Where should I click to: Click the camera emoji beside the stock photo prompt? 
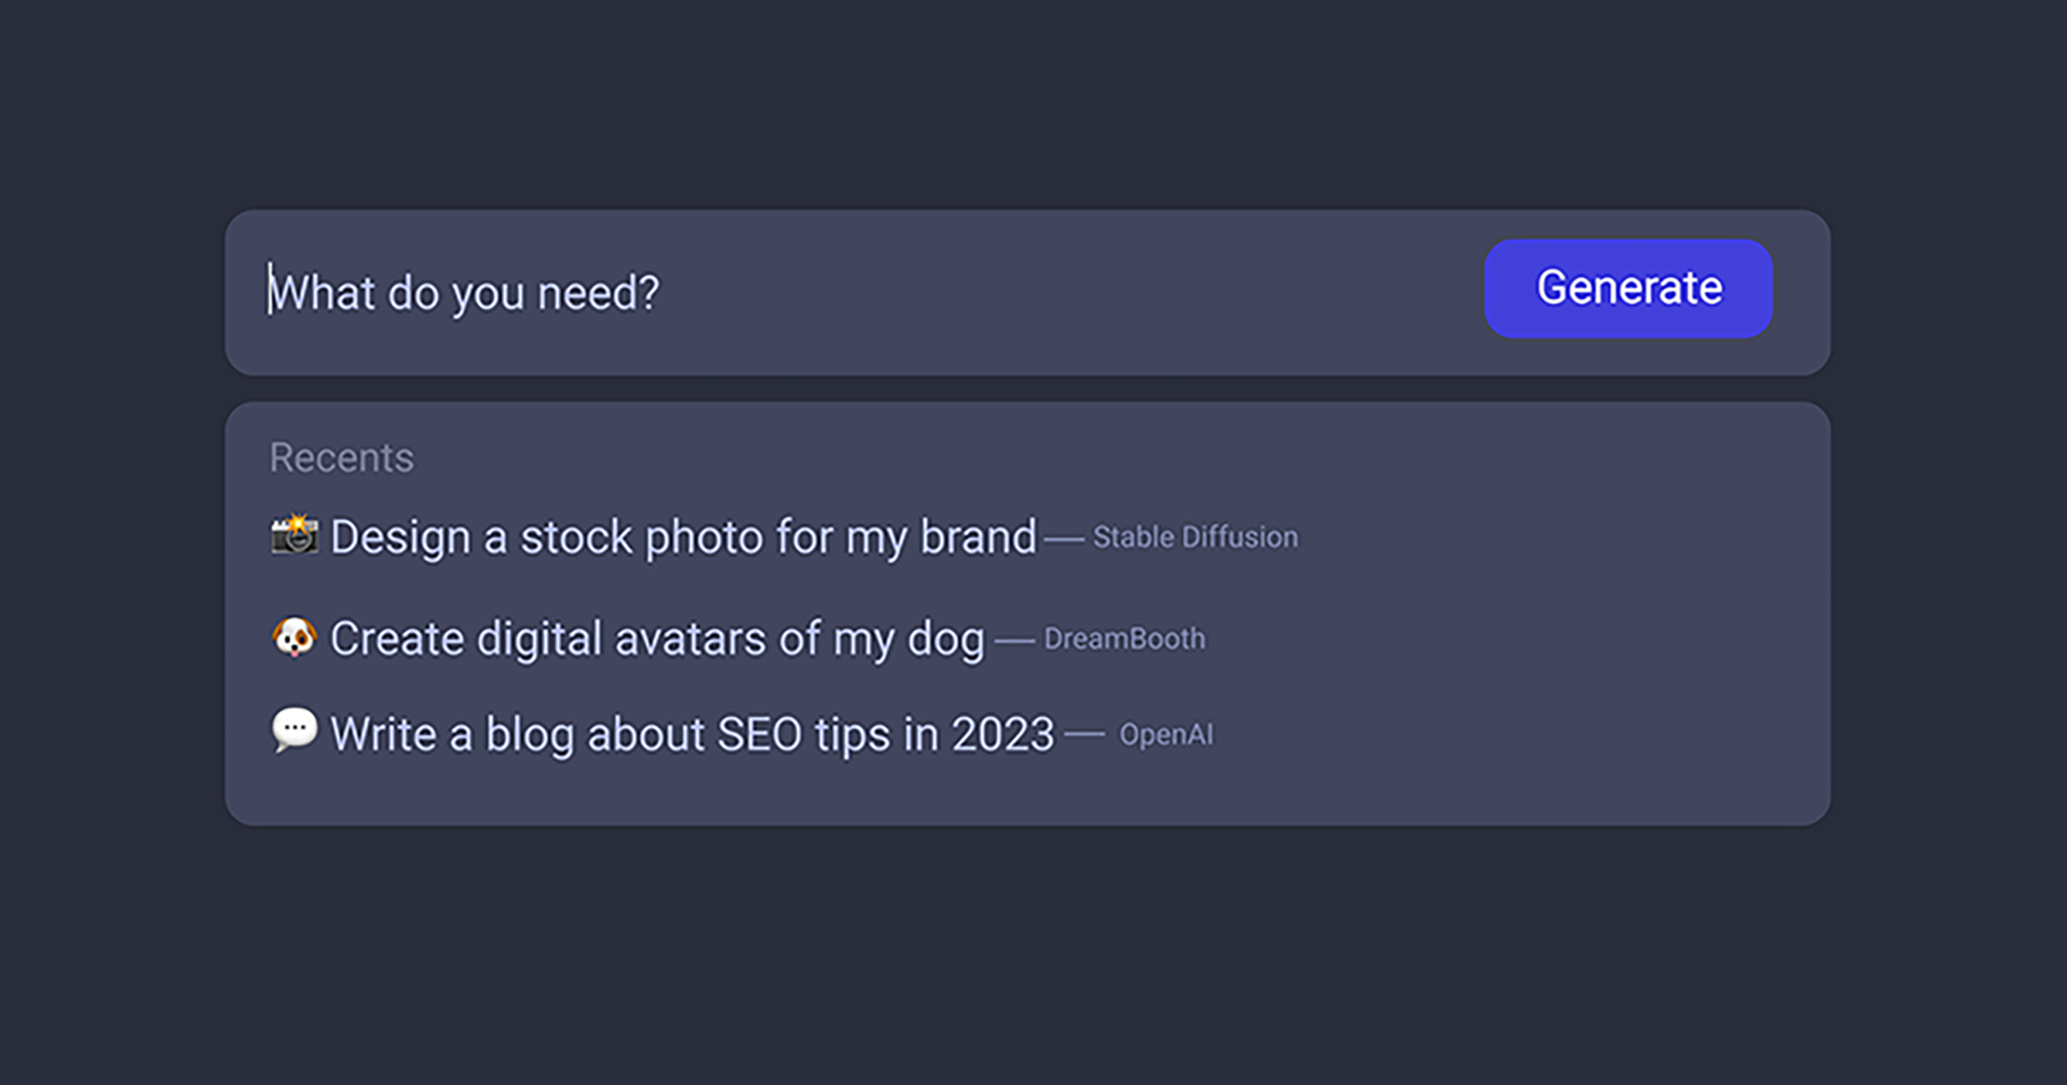[x=294, y=535]
